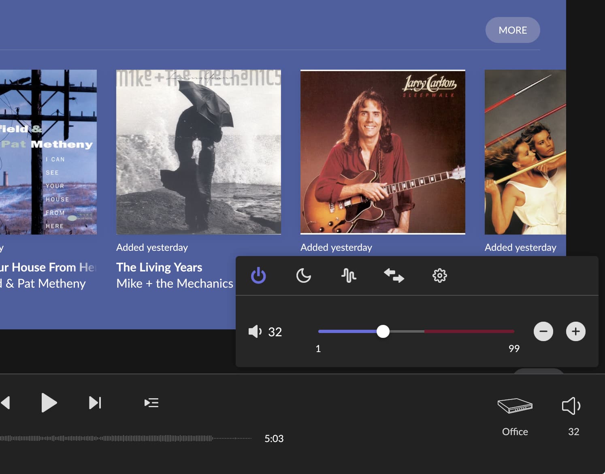Image resolution: width=605 pixels, height=474 pixels.
Task: Mute using the speaker icon beside 32
Action: (255, 331)
